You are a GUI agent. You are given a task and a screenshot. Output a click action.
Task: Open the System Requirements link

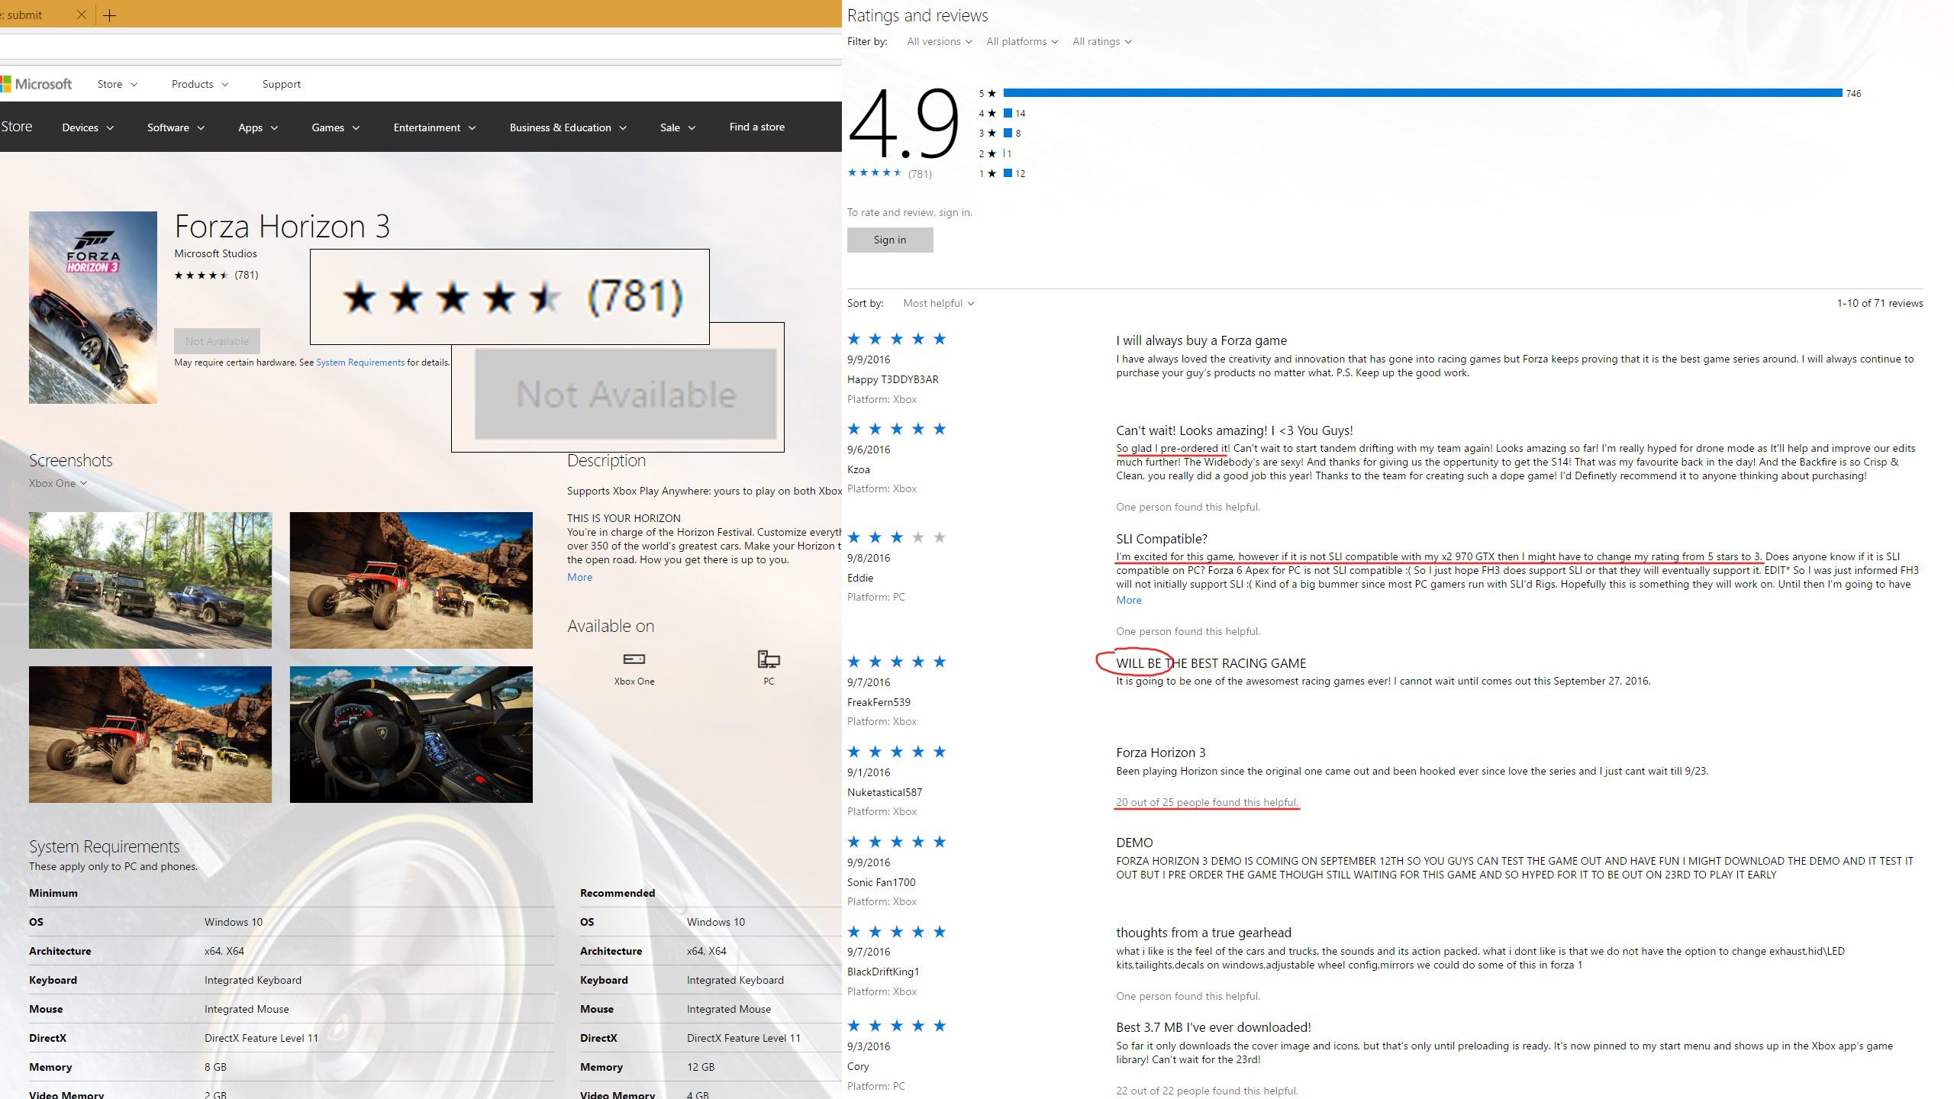pos(360,363)
